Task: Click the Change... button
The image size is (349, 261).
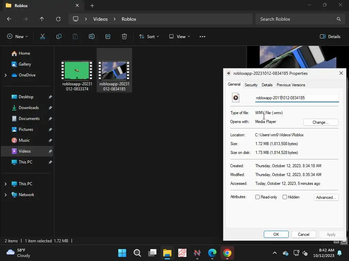Action: 321,122
